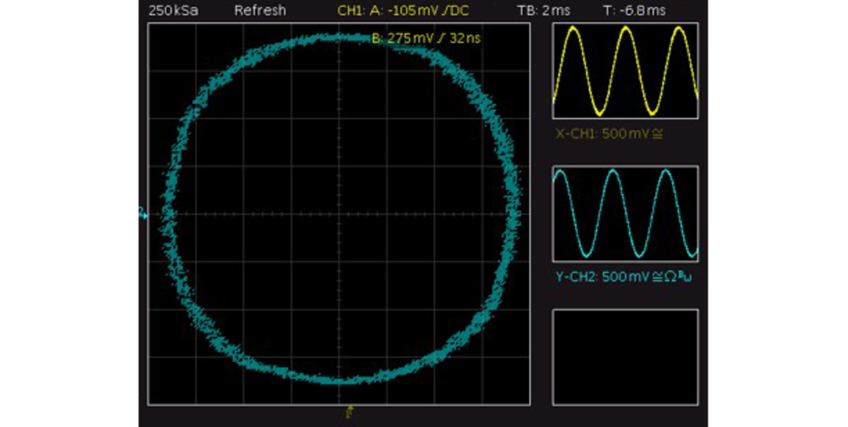Click the B: 275mV trigger level value

(407, 38)
